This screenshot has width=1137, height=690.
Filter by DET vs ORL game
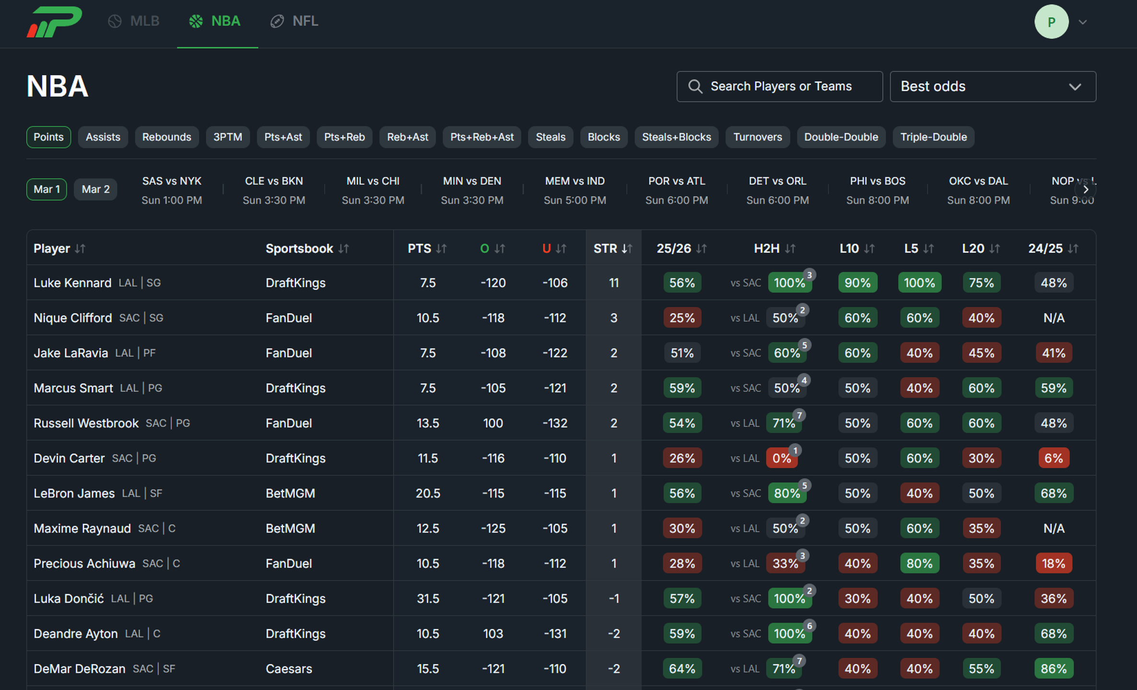(x=777, y=190)
